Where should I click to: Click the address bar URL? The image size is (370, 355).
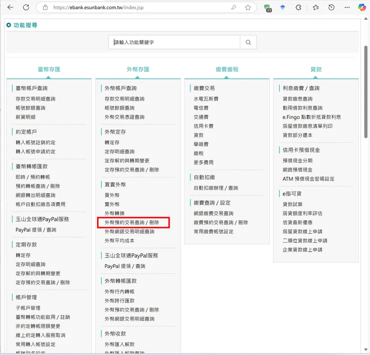[98, 7]
